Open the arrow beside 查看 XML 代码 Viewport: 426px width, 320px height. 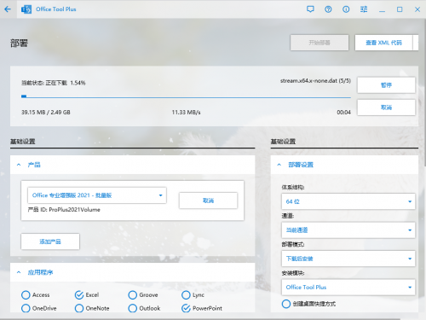(x=416, y=43)
